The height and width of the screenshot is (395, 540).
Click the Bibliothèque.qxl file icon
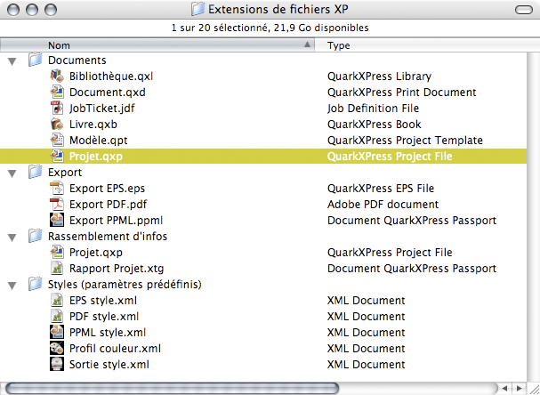pos(57,77)
